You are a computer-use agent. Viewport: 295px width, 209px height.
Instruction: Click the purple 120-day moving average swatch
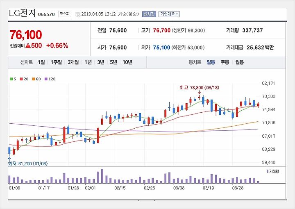coord(46,79)
